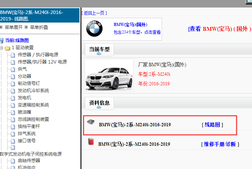The image size is (252, 169).
Task: Click the blue sidebar header BMW(宝马)-2系-M240i 线路图
Action: pyautogui.click(x=40, y=15)
